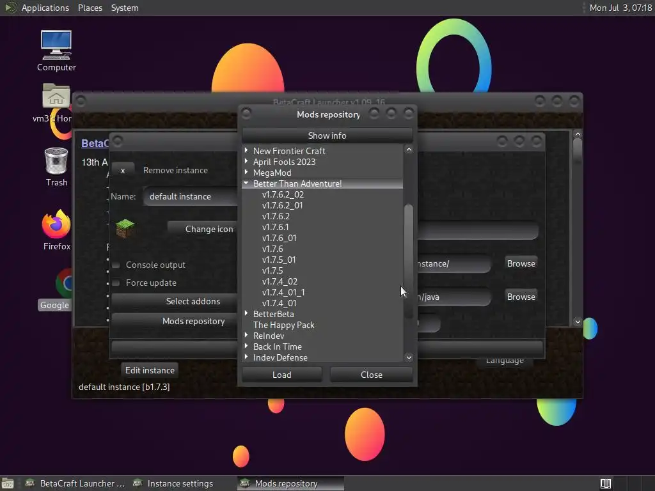This screenshot has height=491, width=655.
Task: Select version v1.7.4_01
Action: tap(279, 303)
